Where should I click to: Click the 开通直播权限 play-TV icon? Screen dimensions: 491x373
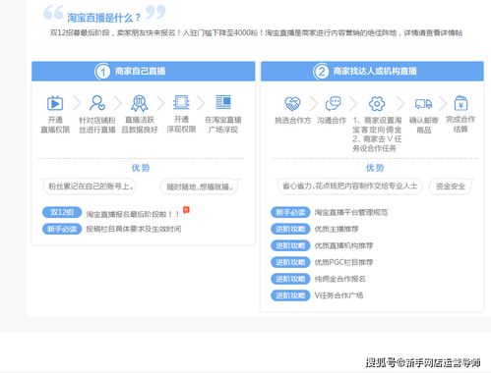(x=55, y=103)
